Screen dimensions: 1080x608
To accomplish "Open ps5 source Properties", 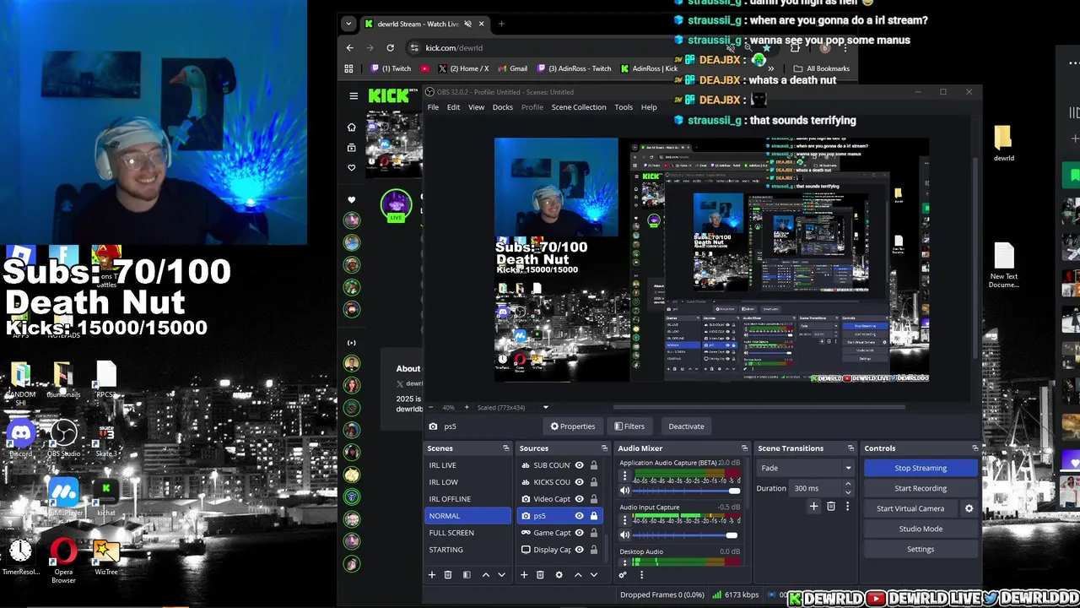I will tap(573, 426).
